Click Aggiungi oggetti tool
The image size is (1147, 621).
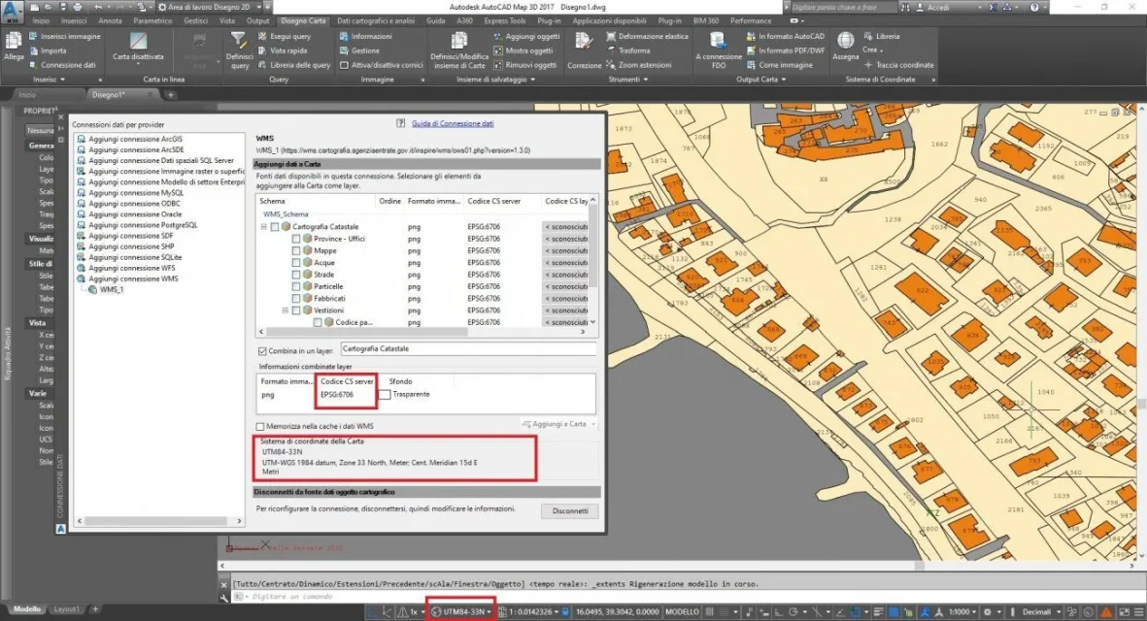pyautogui.click(x=526, y=36)
